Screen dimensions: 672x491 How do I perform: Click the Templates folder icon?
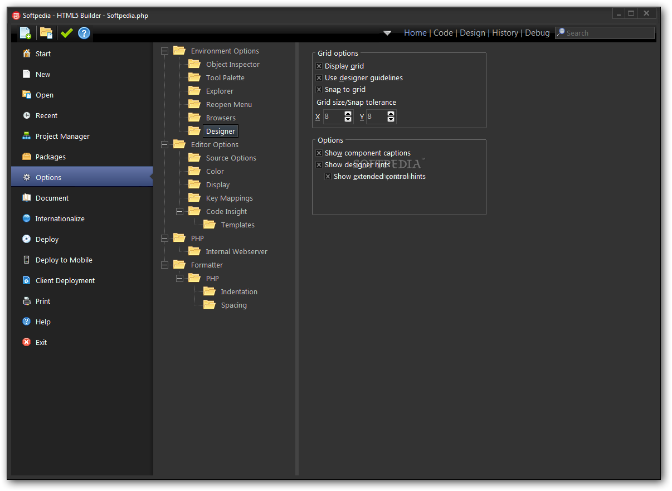point(210,224)
